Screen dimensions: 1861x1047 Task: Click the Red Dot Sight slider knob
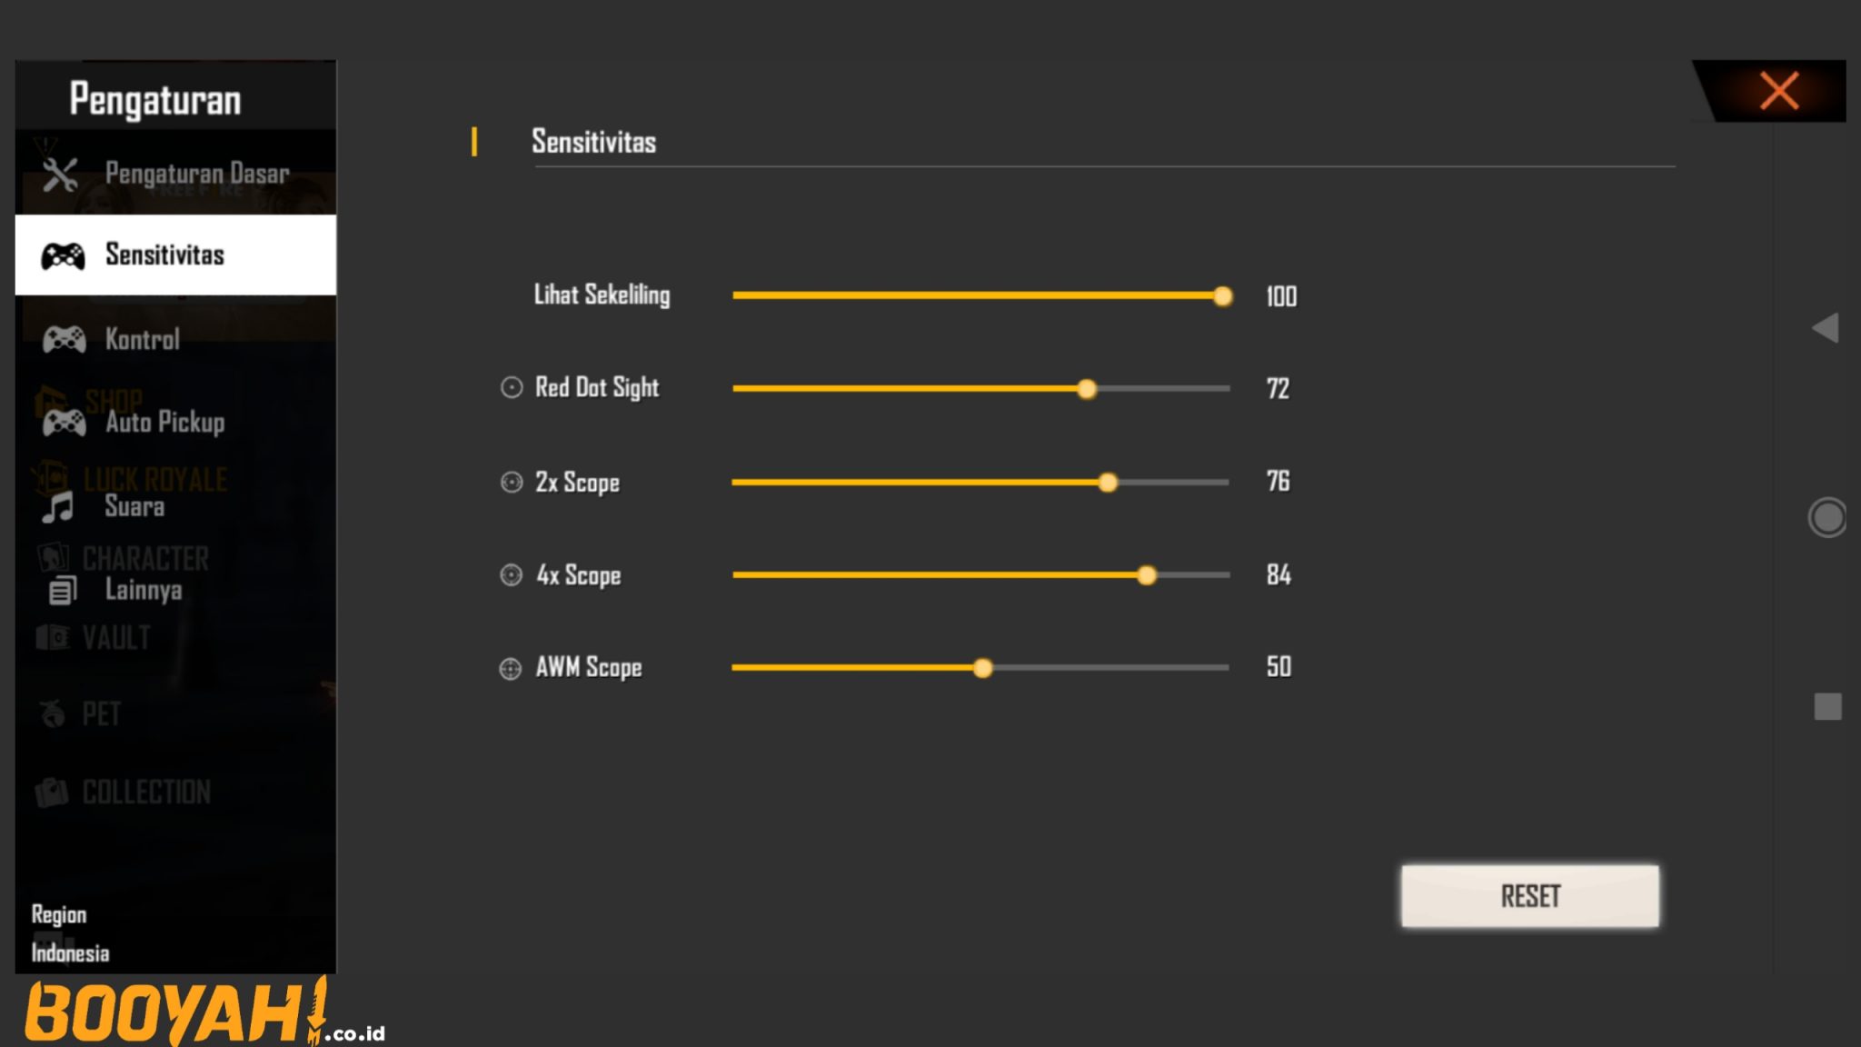point(1087,389)
